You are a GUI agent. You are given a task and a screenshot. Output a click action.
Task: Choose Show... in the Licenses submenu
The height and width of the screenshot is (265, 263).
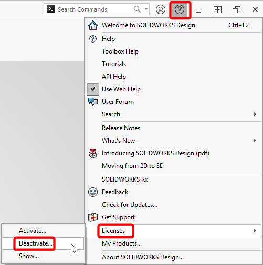pos(29,256)
